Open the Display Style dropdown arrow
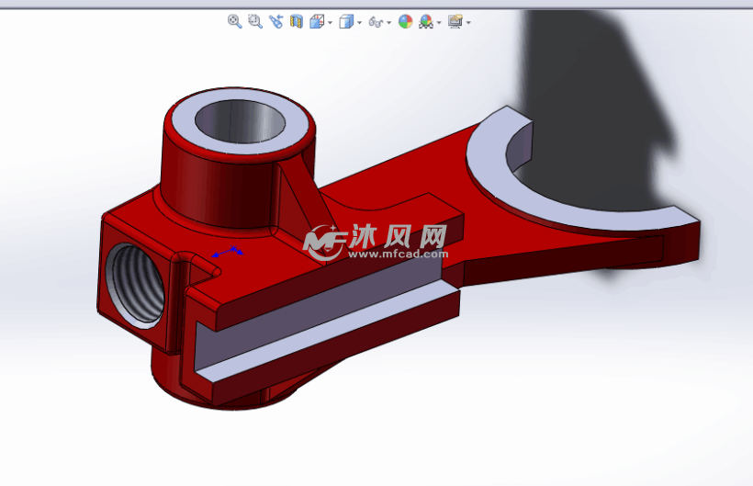 (359, 22)
